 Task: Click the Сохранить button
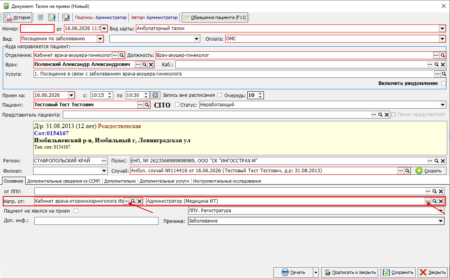point(398,272)
